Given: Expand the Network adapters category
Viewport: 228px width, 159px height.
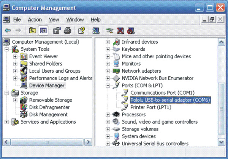Looking at the screenshot, I should coord(108,71).
